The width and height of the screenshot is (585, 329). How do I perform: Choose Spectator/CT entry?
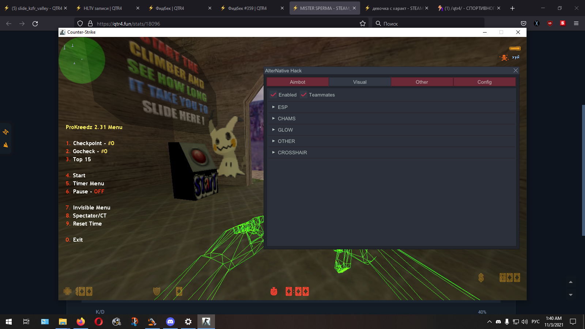[x=86, y=216]
